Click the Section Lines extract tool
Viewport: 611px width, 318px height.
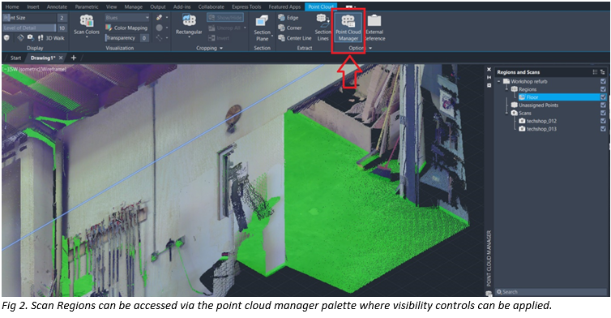tap(323, 28)
